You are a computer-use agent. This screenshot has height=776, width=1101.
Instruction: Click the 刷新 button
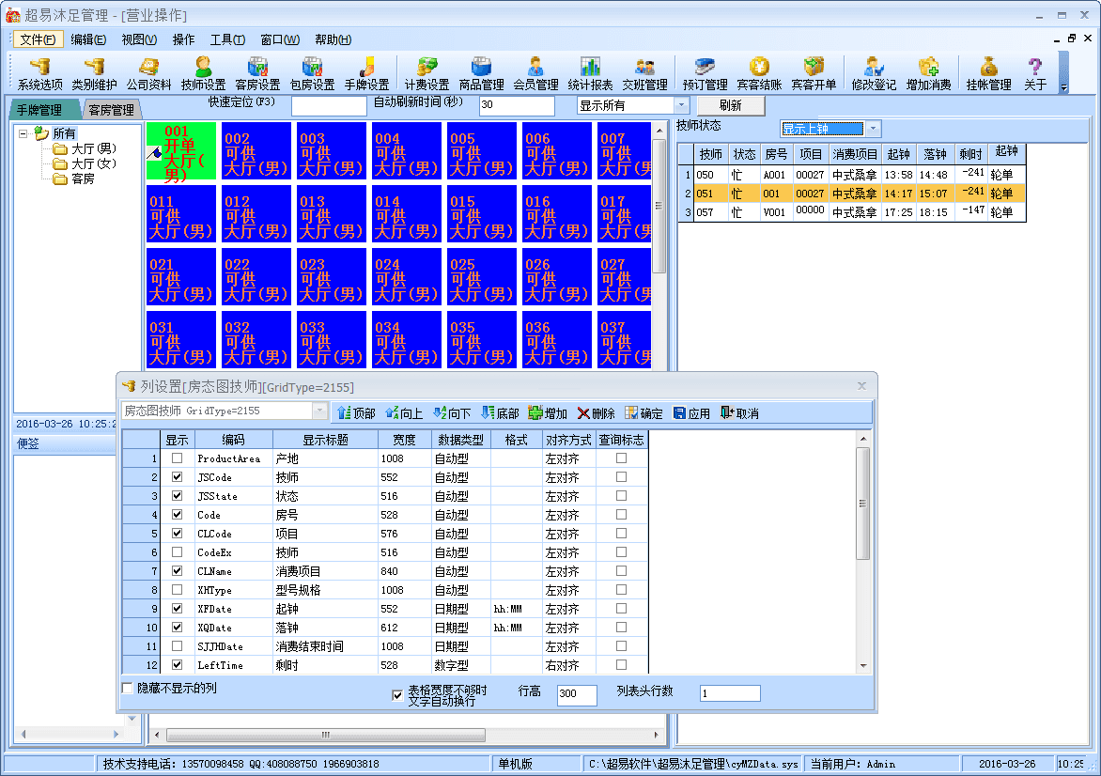731,105
